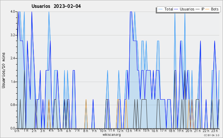Click the x-axis label '3 h'
The image size is (223, 138).
[x=42, y=131]
